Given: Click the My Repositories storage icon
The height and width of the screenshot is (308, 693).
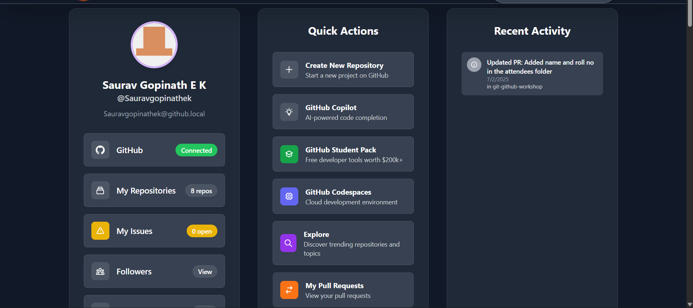Looking at the screenshot, I should (x=100, y=190).
